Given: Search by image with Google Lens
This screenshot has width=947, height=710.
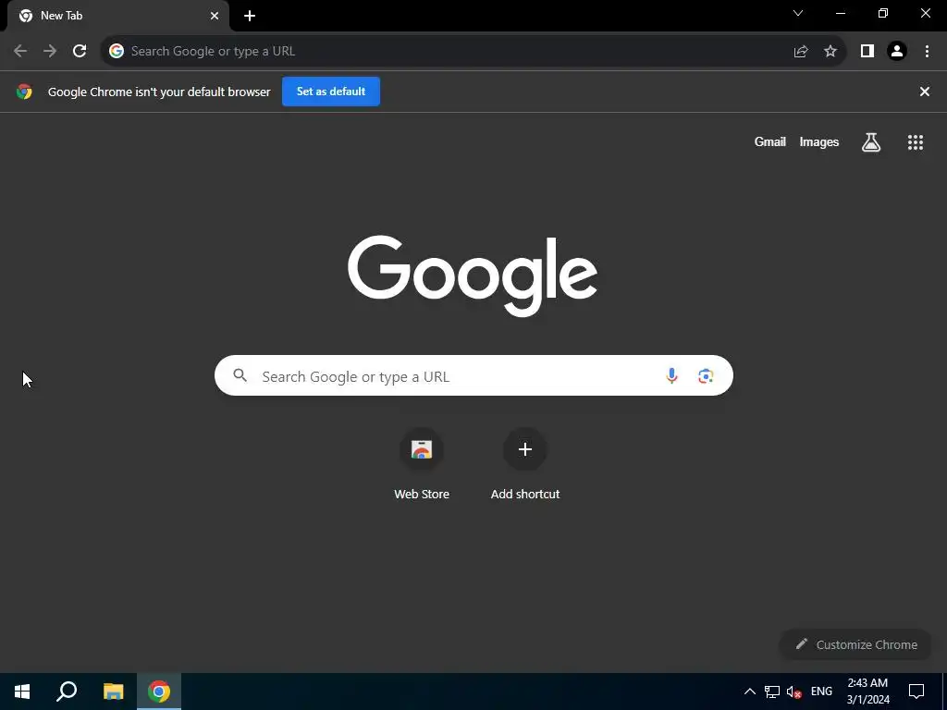Looking at the screenshot, I should pos(706,376).
